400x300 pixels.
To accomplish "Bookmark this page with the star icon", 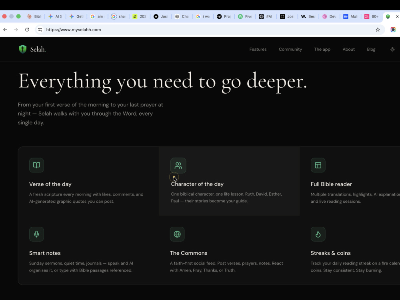I will (x=378, y=30).
